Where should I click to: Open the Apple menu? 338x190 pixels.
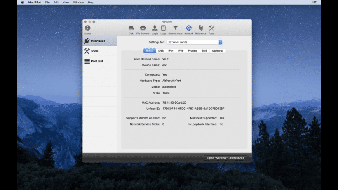[23, 2]
